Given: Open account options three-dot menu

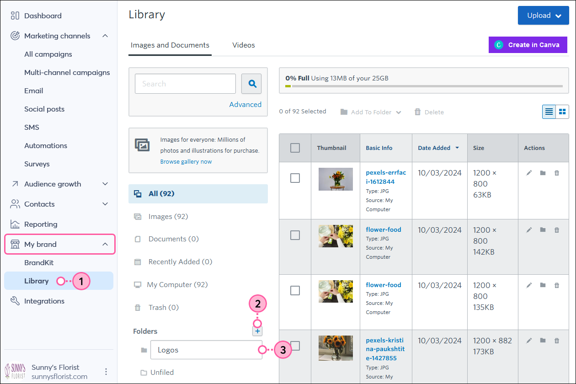Looking at the screenshot, I should pyautogui.click(x=106, y=372).
